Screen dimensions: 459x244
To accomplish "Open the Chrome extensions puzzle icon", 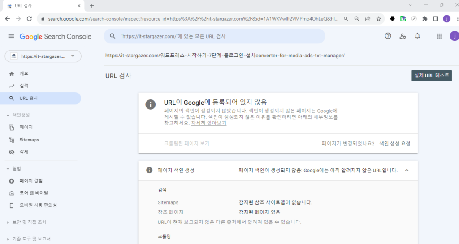I will (x=425, y=19).
